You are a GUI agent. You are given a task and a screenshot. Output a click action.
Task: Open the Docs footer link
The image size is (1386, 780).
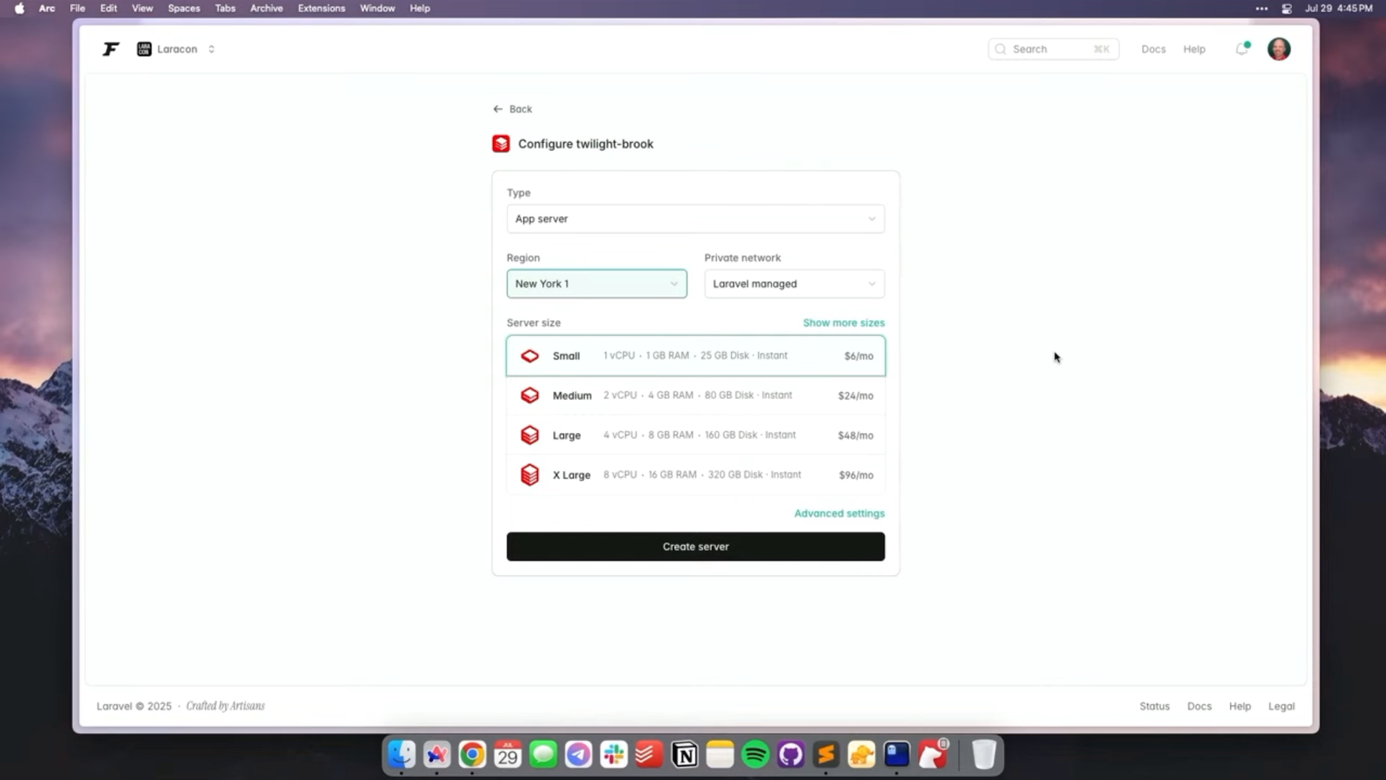click(1199, 706)
